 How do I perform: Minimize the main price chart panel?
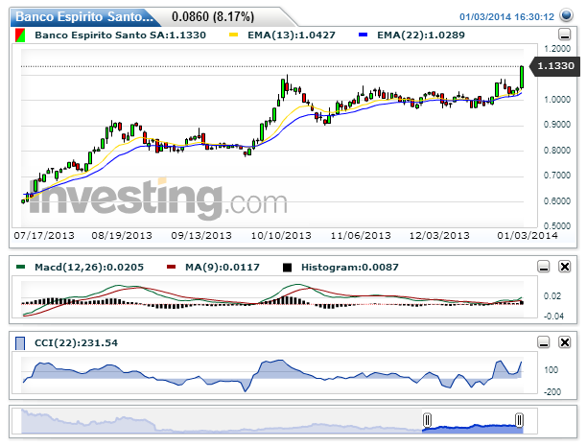[x=565, y=35]
